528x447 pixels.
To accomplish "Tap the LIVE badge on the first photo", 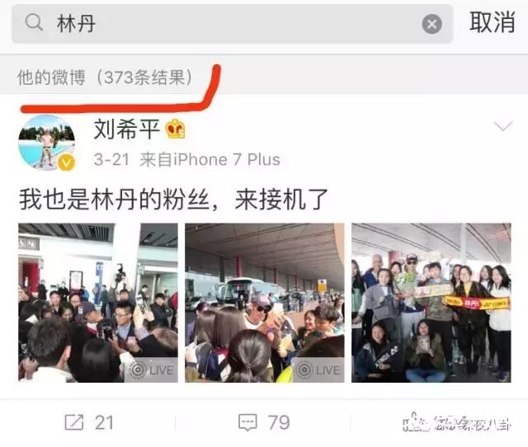I will point(151,370).
